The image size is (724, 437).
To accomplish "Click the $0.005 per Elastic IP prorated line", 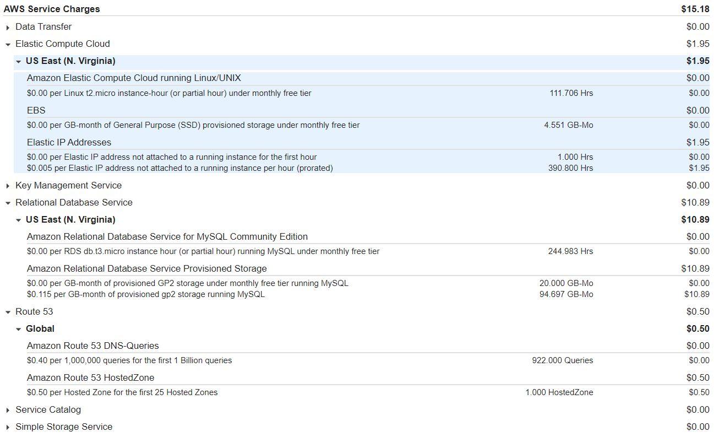I will (180, 168).
